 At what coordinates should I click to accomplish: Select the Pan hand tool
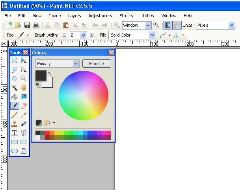click(24, 88)
